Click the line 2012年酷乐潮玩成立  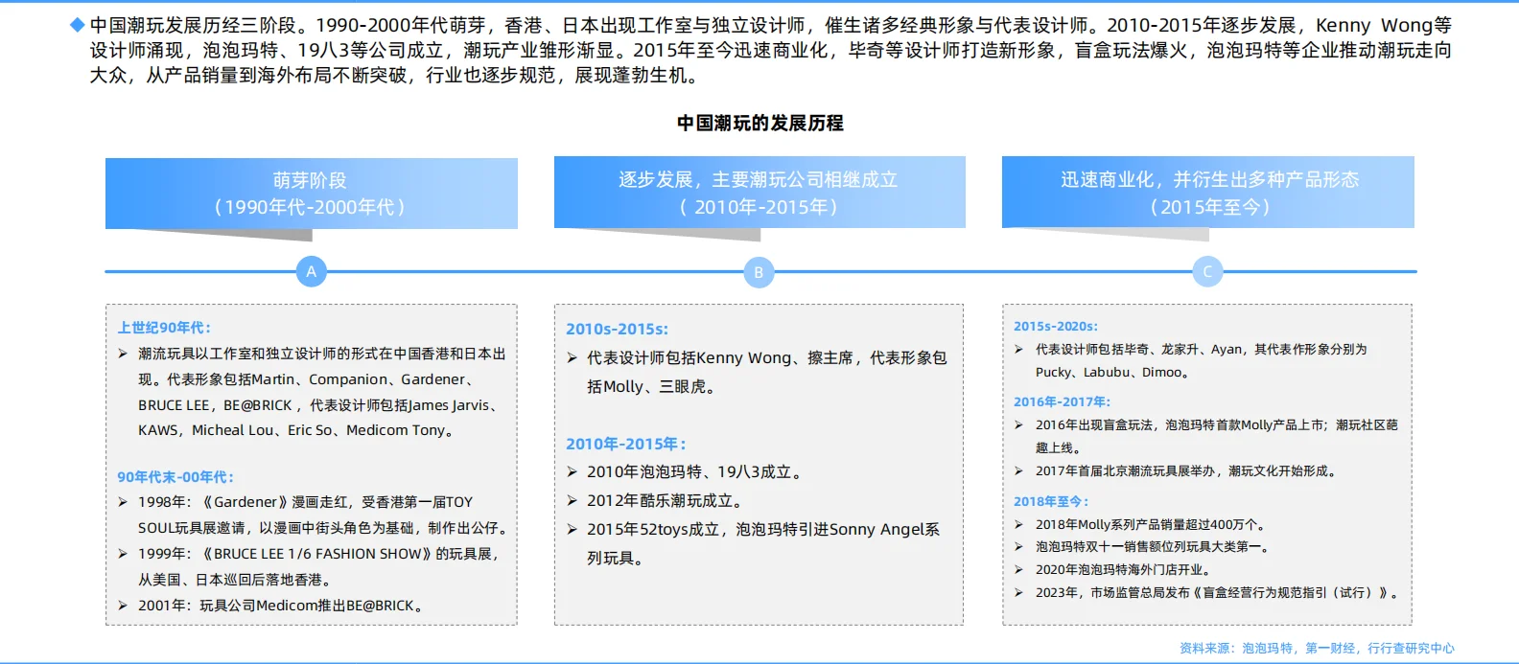665,500
